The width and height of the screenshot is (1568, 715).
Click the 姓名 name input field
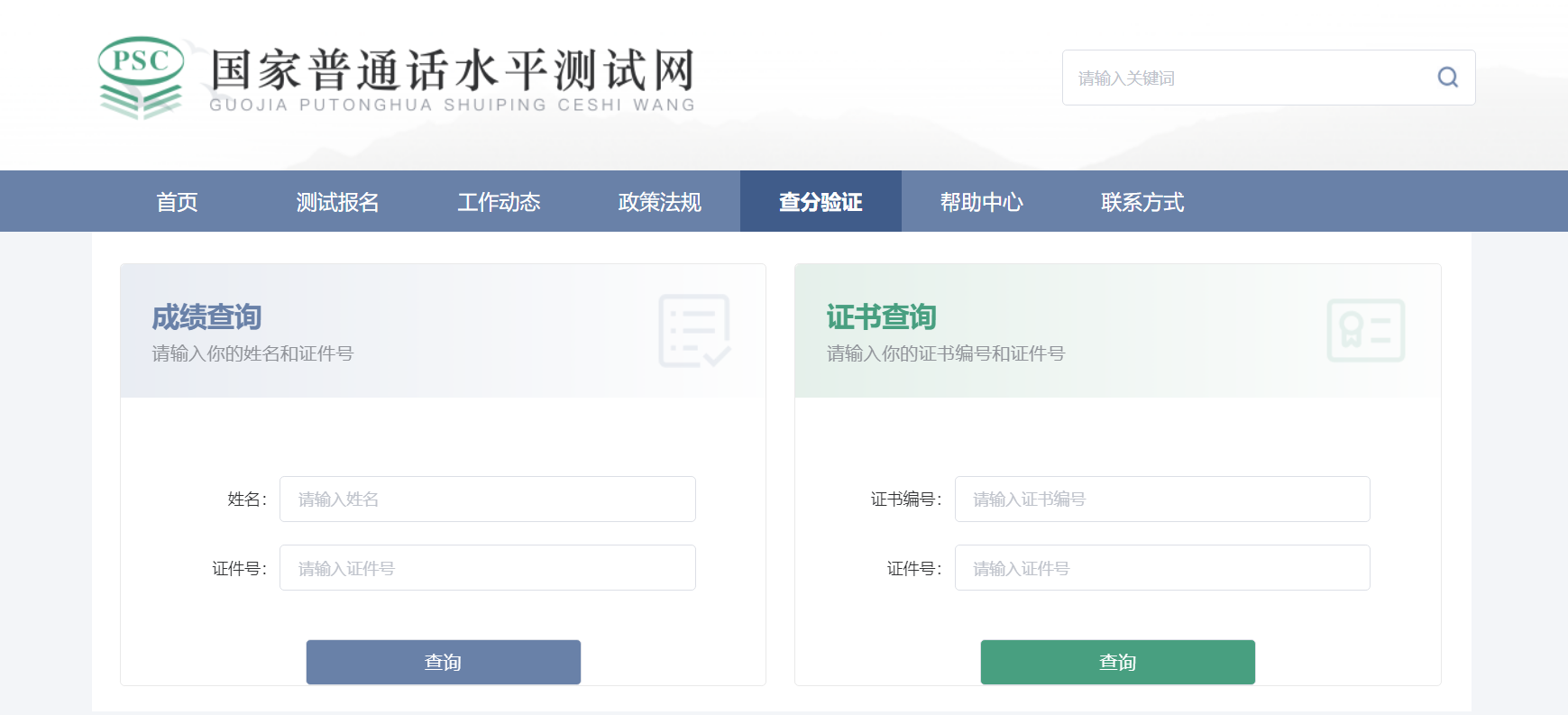tap(487, 500)
